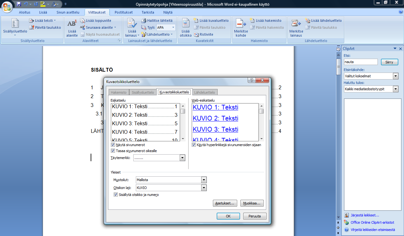Image resolution: width=404 pixels, height=236 pixels.
Task: Insert footnote with Lisää alaviite
Action: [72, 27]
